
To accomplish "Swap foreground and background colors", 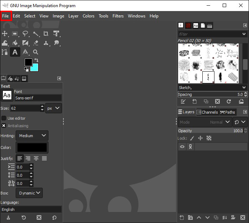I will point(36,60).
